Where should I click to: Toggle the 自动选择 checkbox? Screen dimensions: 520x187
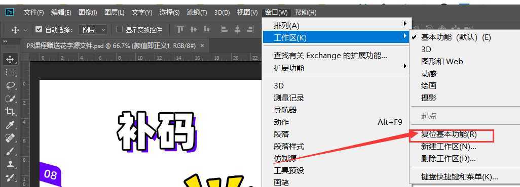pyautogui.click(x=39, y=29)
